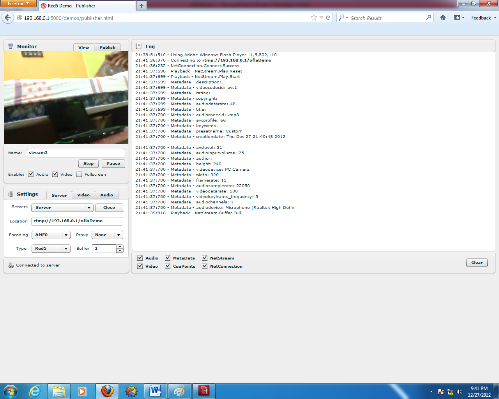
Task: Open Microsoft Word from the taskbar
Action: 155,390
